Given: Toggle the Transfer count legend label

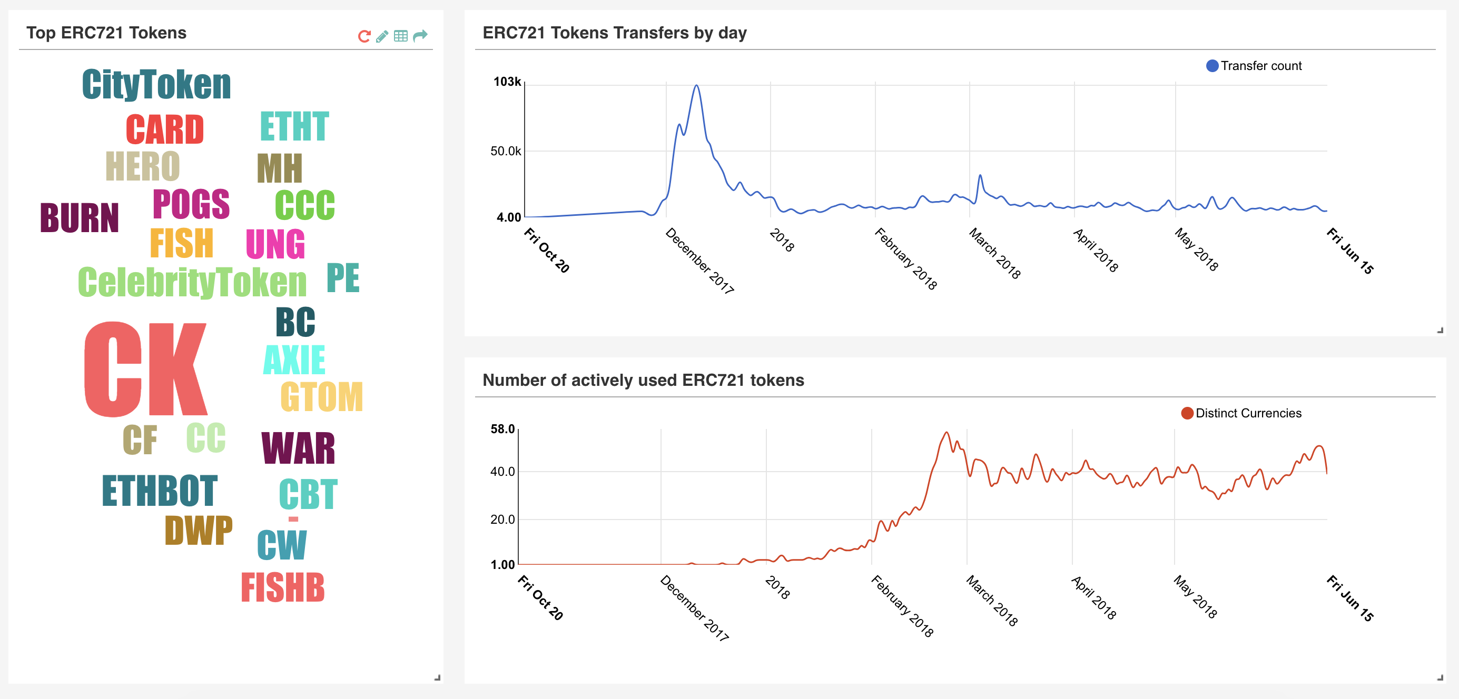Looking at the screenshot, I should (x=1261, y=66).
